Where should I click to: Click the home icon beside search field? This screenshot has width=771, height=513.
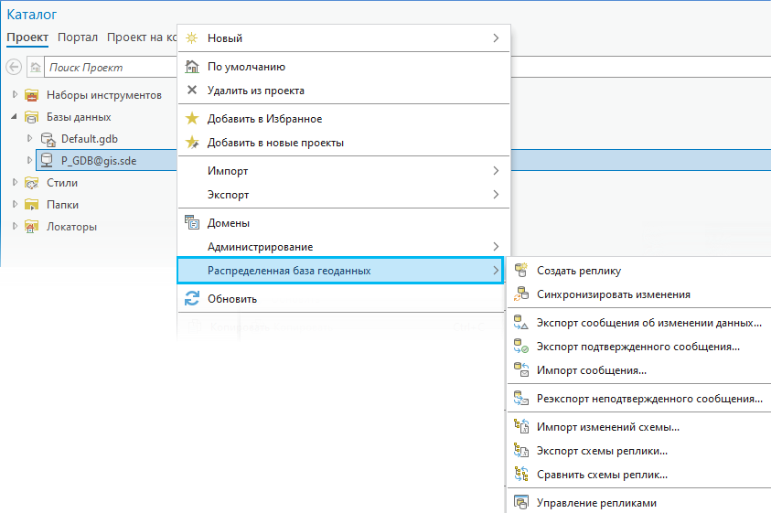click(x=36, y=67)
